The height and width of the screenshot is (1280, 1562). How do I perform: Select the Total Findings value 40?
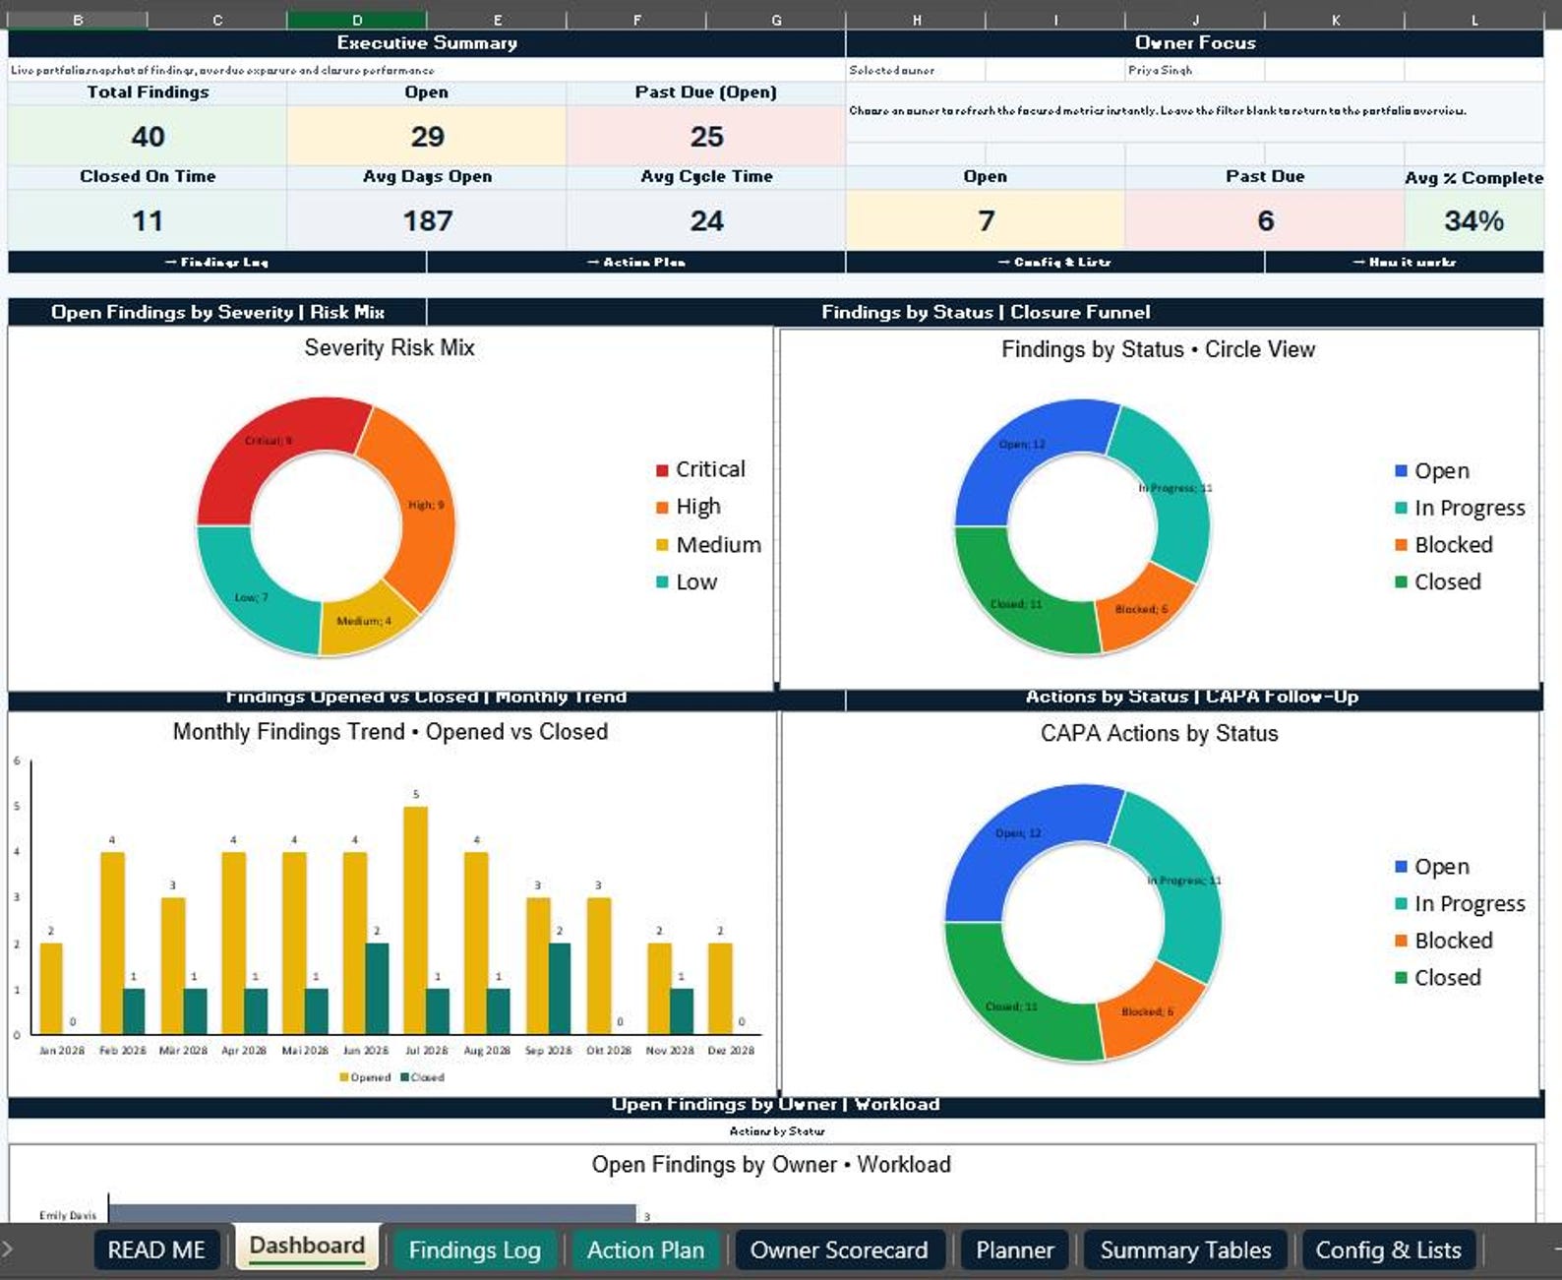(148, 136)
